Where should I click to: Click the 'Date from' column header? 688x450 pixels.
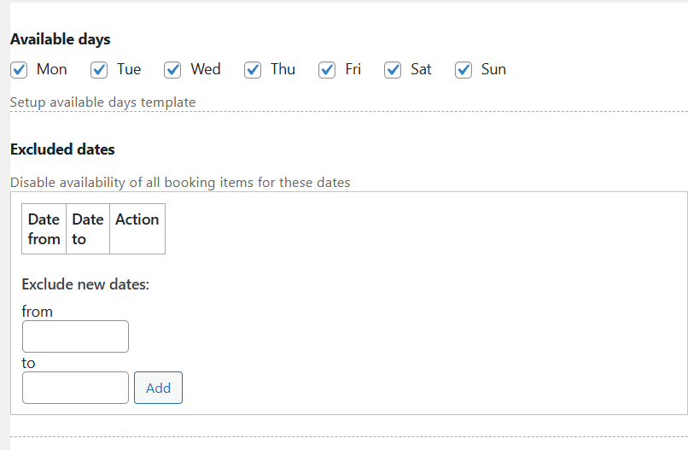pyautogui.click(x=44, y=229)
